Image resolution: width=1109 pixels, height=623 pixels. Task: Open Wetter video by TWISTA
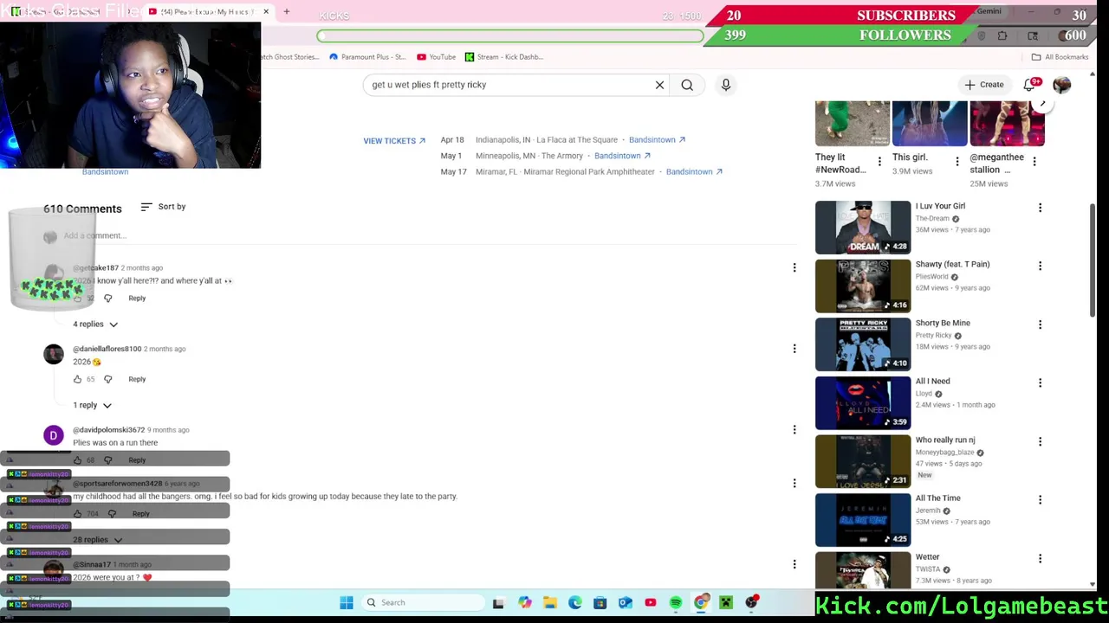point(863,571)
